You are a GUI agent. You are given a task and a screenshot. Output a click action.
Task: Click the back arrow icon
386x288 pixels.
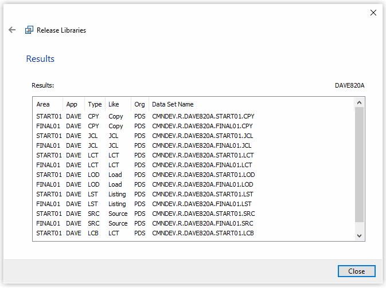pyautogui.click(x=12, y=30)
